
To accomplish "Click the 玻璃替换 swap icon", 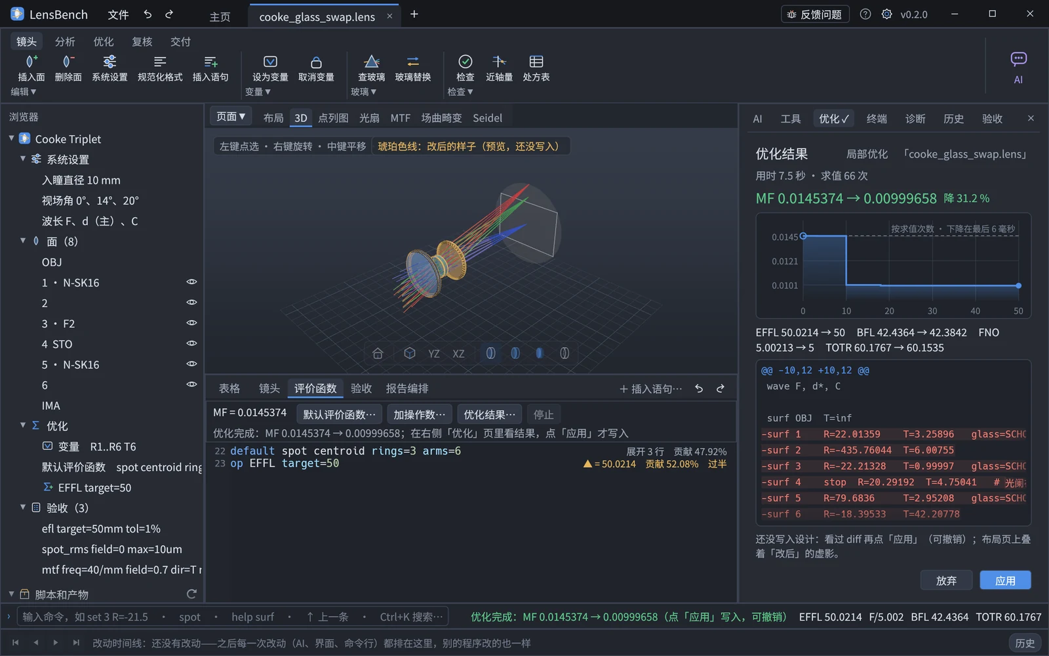I will 413,62.
